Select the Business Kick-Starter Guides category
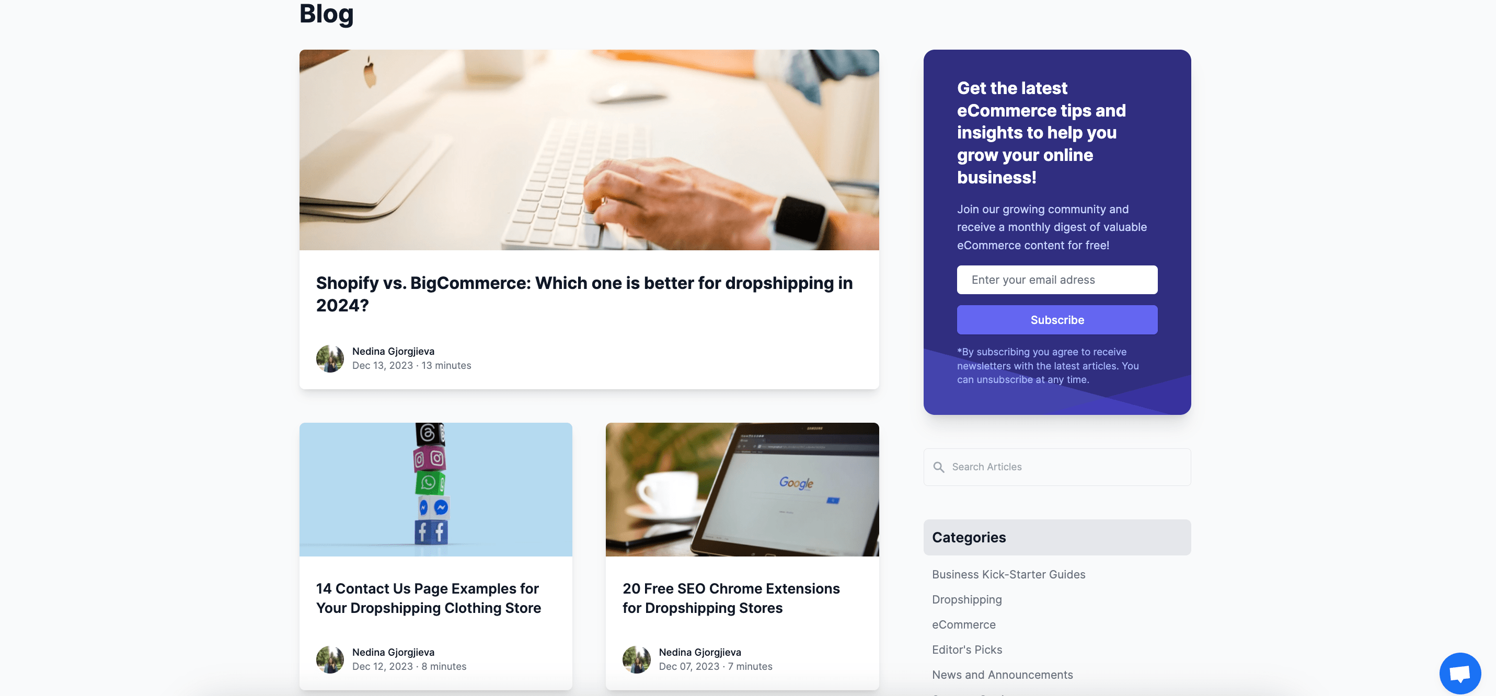This screenshot has height=696, width=1496. point(1008,574)
